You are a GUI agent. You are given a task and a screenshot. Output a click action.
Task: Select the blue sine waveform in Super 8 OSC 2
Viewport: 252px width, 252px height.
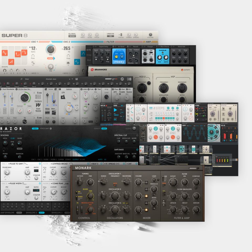77,62
